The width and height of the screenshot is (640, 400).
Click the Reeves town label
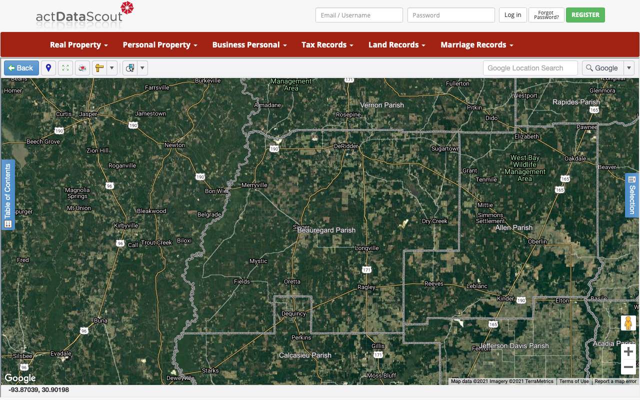click(x=433, y=283)
